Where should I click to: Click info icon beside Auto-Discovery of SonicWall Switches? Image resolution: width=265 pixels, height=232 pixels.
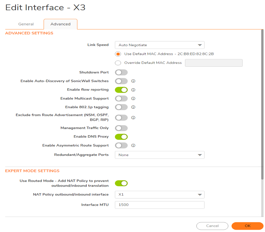pos(133,81)
